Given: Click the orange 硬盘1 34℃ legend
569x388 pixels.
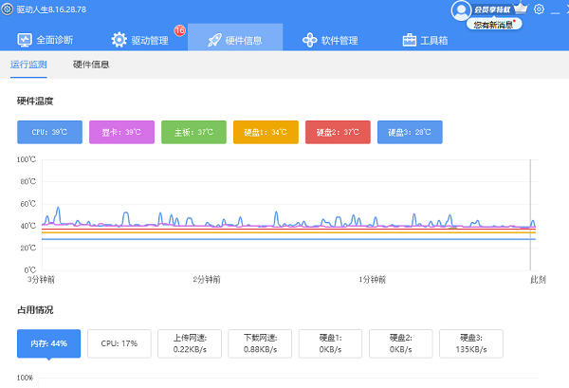Looking at the screenshot, I should click(x=266, y=132).
